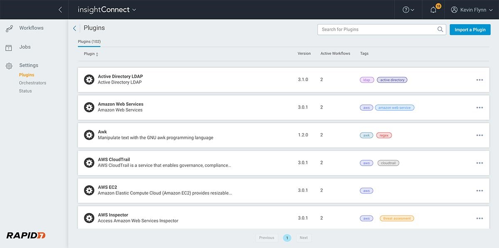Sort by the Plugin column header

click(x=91, y=54)
